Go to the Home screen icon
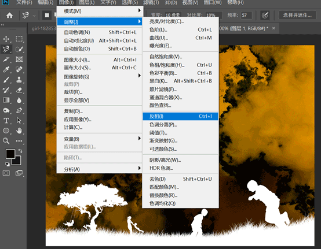This screenshot has height=249, width=321. click(x=9, y=15)
